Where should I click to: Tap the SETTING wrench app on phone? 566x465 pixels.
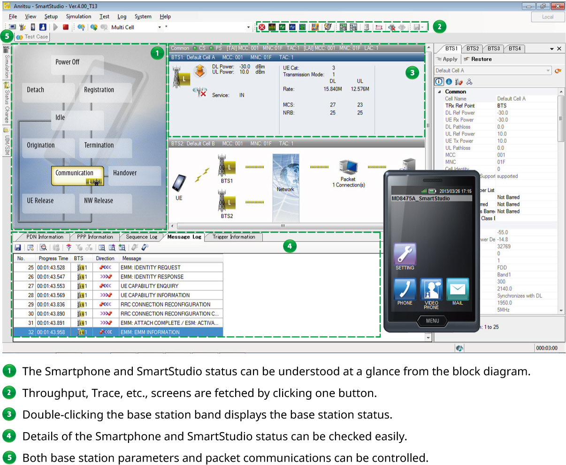tap(405, 254)
